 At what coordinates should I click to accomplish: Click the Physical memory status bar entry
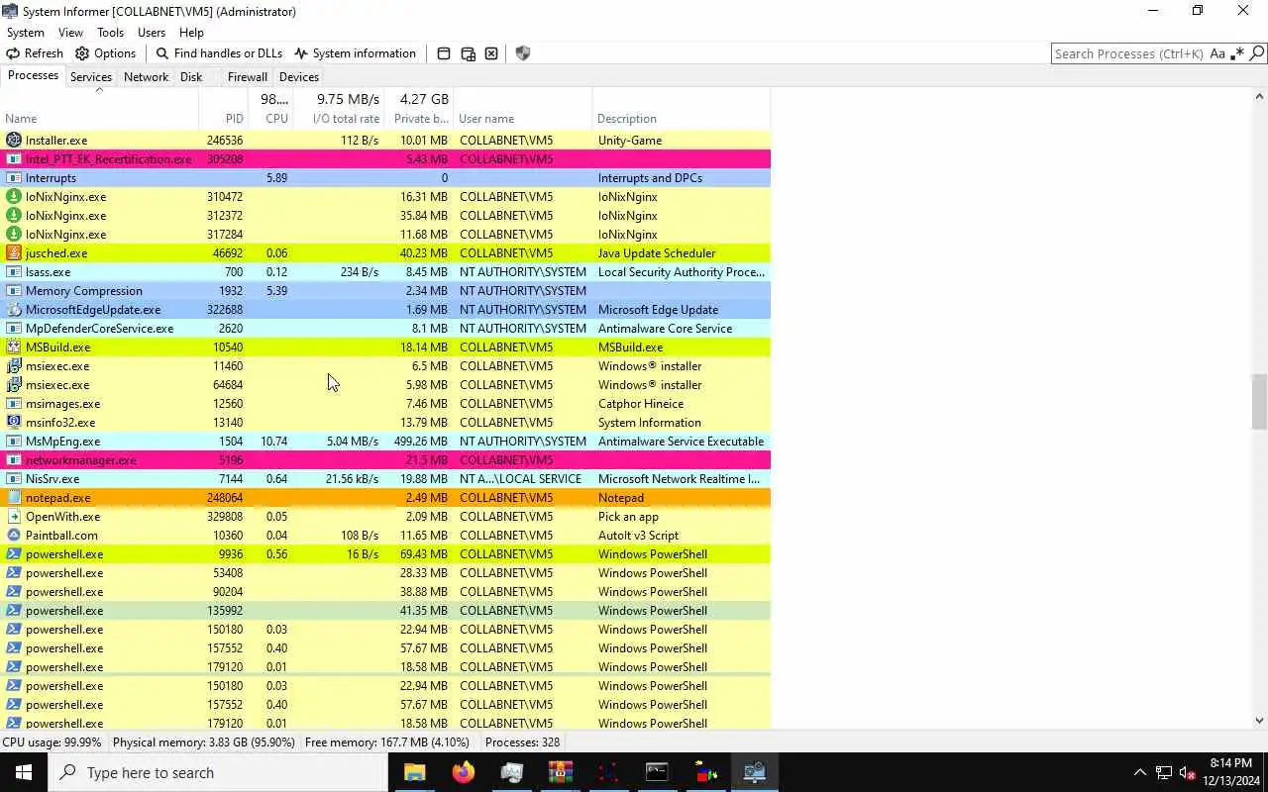203,742
